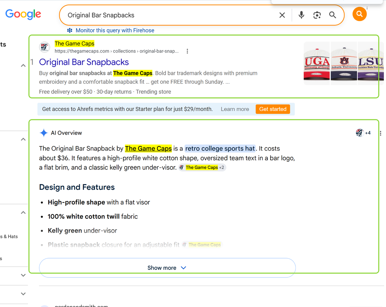The height and width of the screenshot is (307, 386).
Task: Open Google Lens image search
Action: point(317,15)
